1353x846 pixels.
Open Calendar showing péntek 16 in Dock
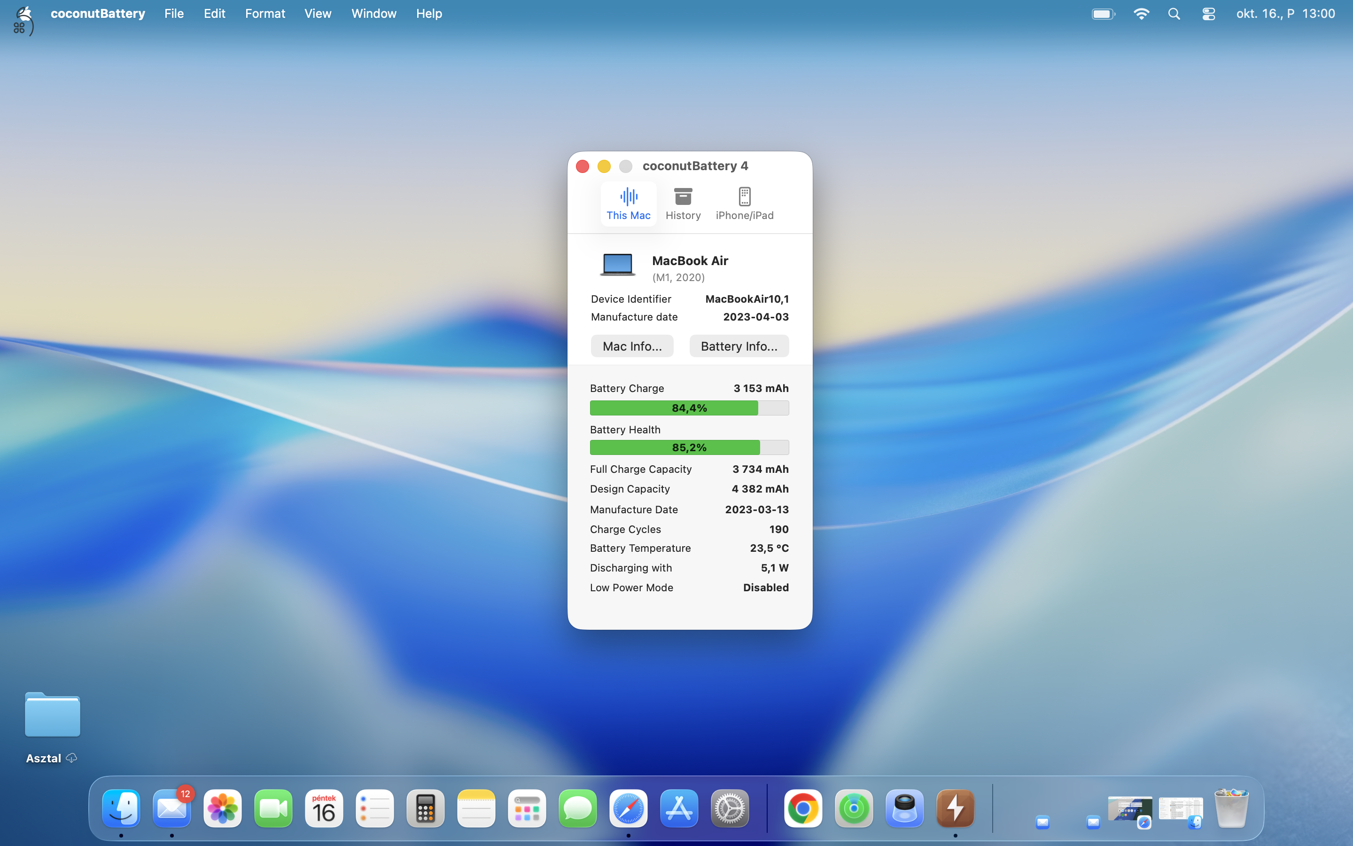click(324, 808)
